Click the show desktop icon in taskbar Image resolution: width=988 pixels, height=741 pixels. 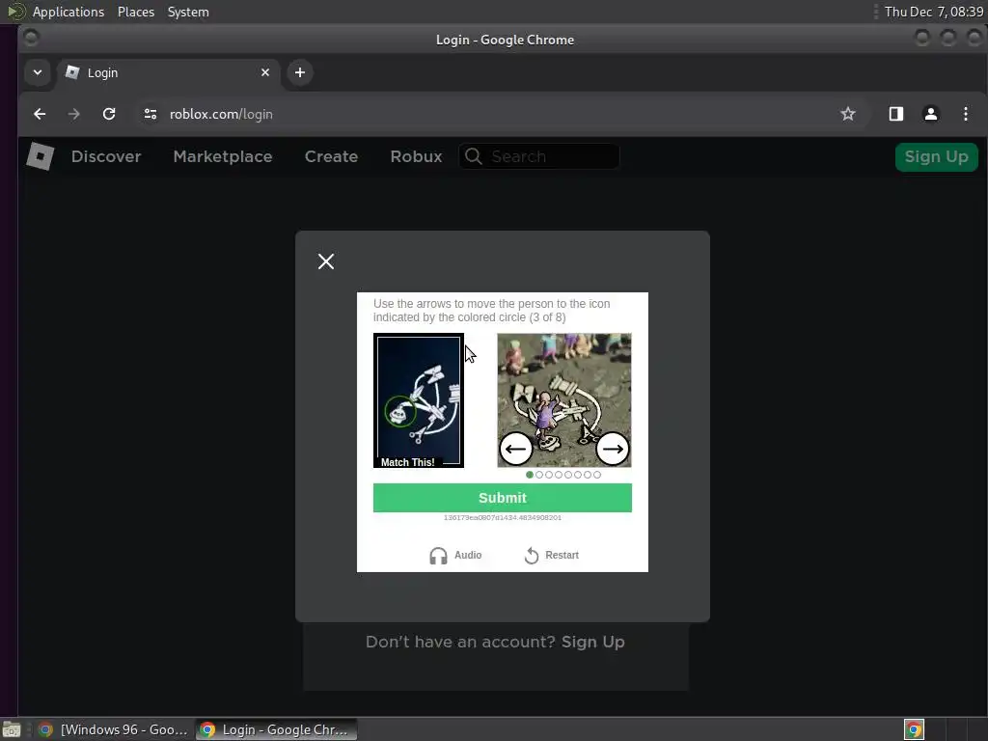[x=12, y=729]
